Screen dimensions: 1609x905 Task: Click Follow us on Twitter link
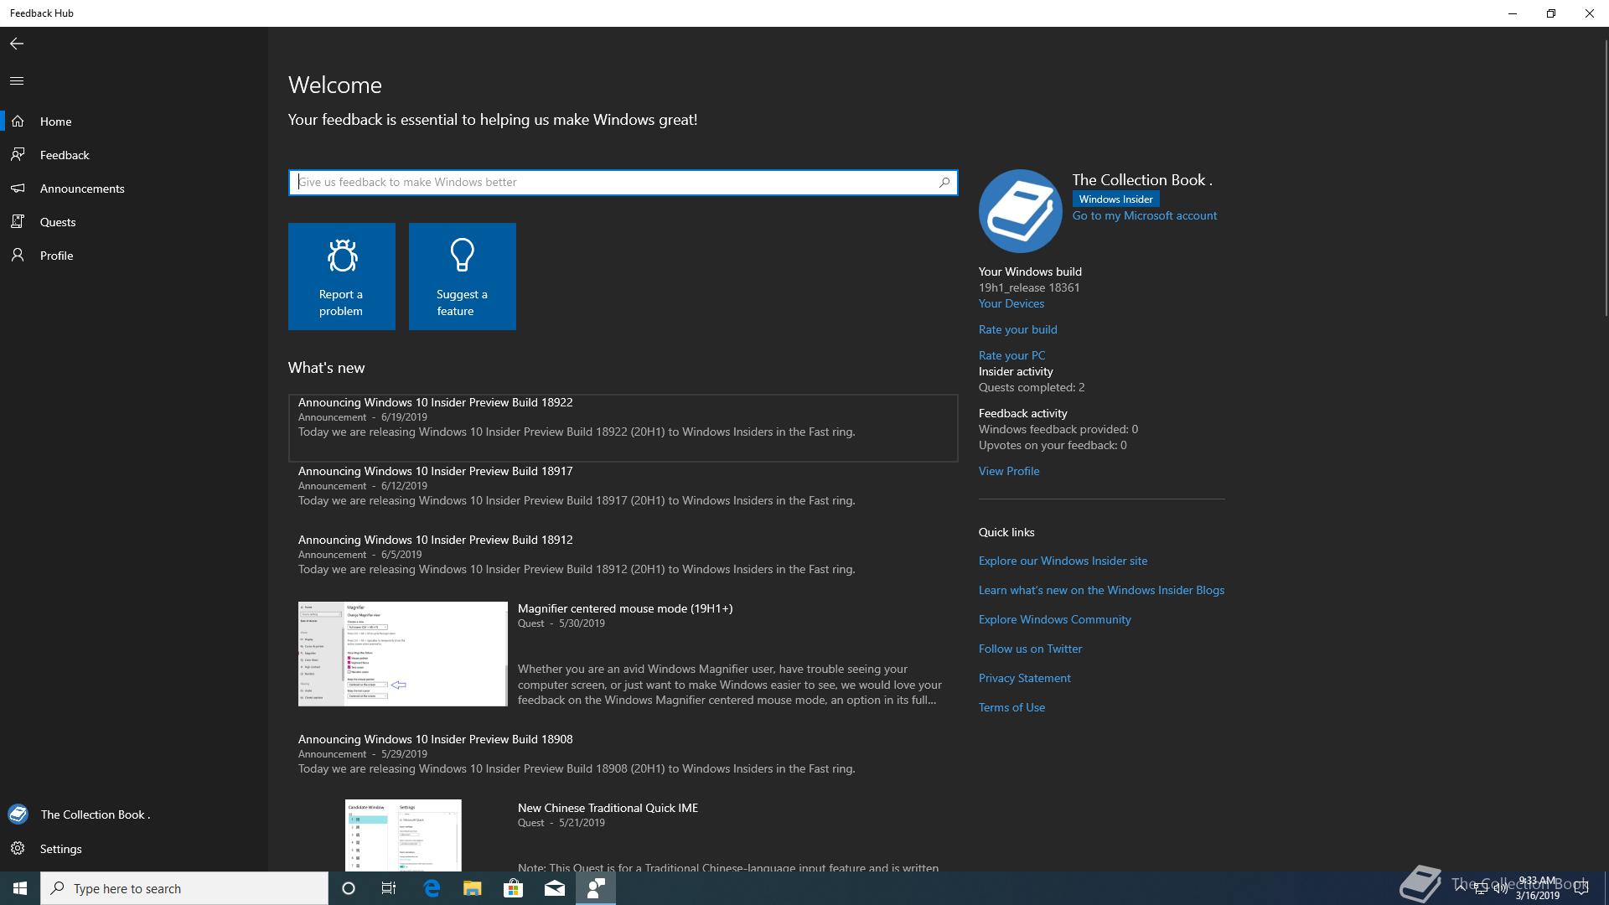[x=1031, y=649]
